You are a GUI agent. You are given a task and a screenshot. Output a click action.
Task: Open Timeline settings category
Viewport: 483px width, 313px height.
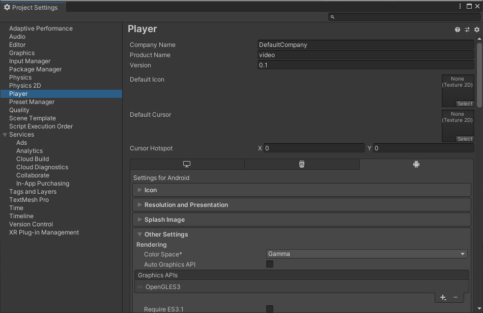click(x=21, y=216)
